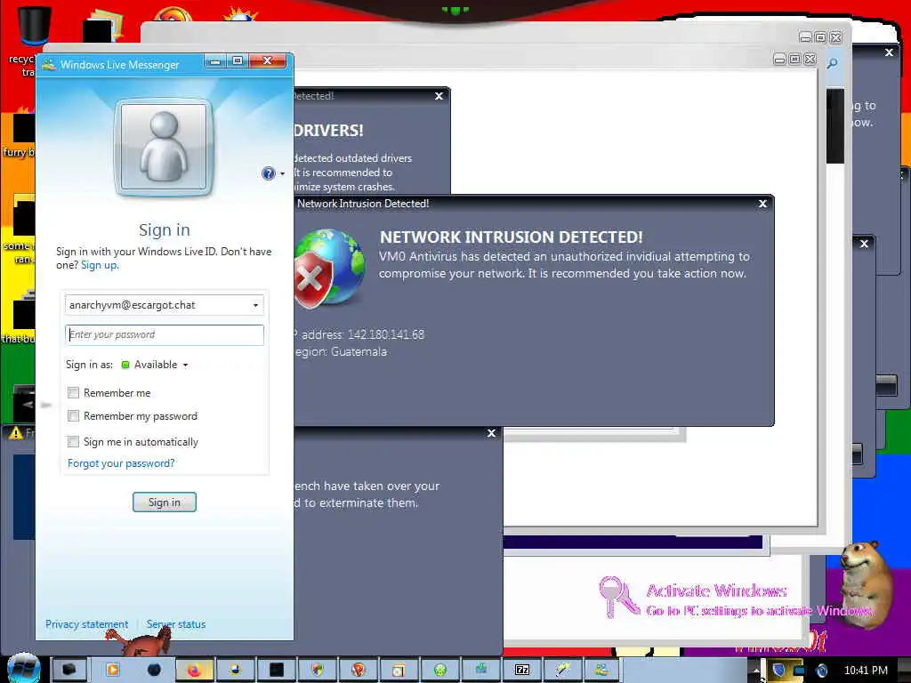Click the password input field
The height and width of the screenshot is (683, 911).
click(x=165, y=334)
